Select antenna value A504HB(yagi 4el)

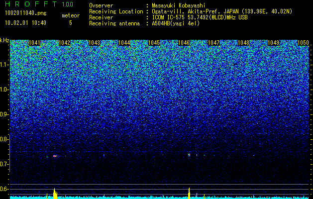click(176, 23)
